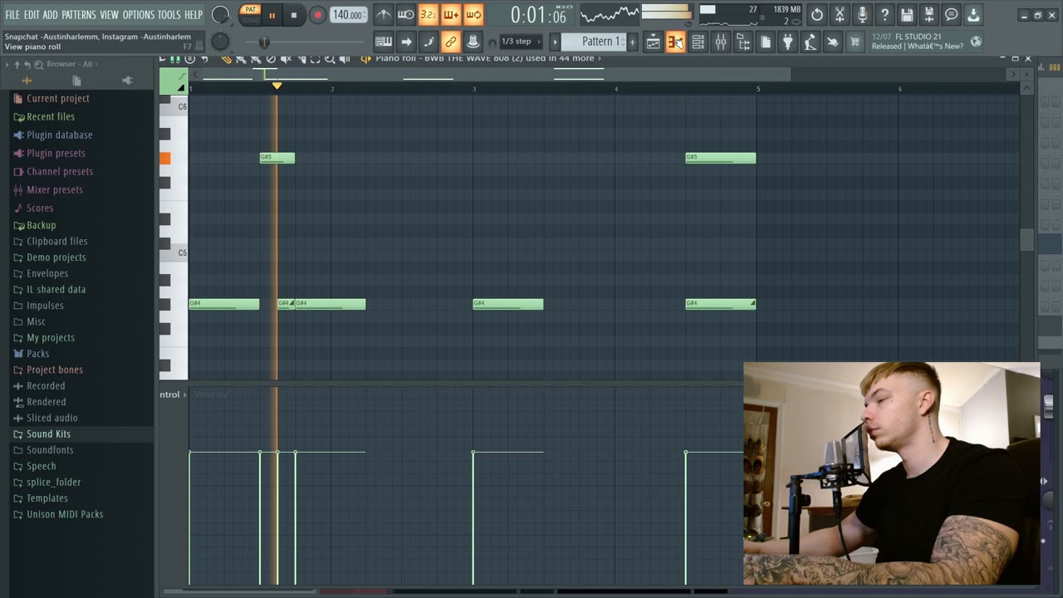Adjust the master volume knob
Image resolution: width=1063 pixels, height=598 pixels.
[220, 14]
